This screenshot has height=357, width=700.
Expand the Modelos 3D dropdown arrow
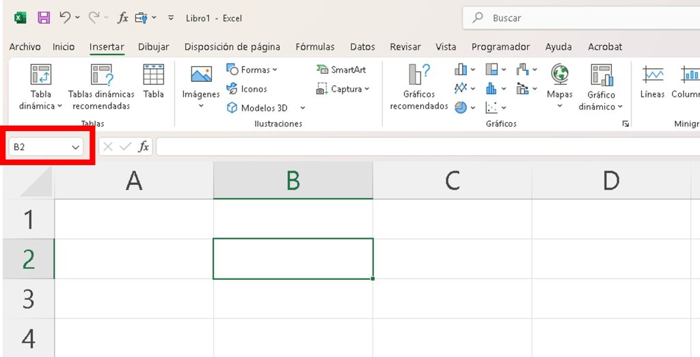(303, 108)
